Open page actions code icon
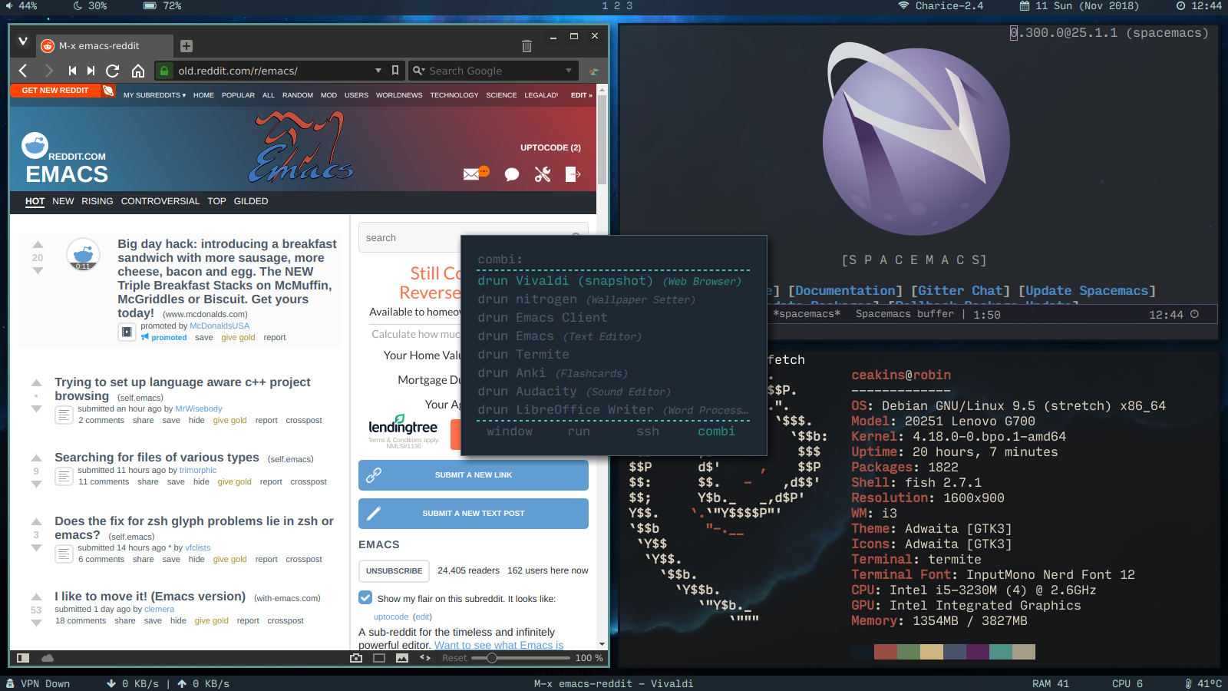The image size is (1228, 691). (x=425, y=658)
